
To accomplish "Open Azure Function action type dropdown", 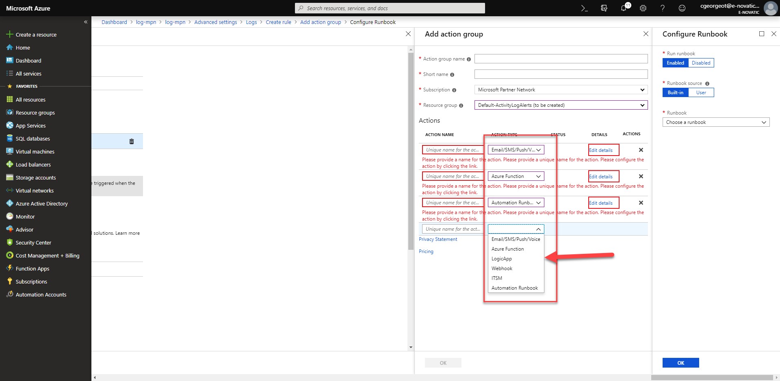I will [516, 176].
